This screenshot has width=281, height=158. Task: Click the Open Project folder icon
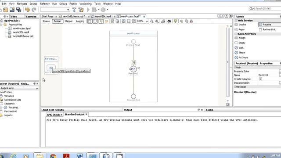(x=12, y=10)
